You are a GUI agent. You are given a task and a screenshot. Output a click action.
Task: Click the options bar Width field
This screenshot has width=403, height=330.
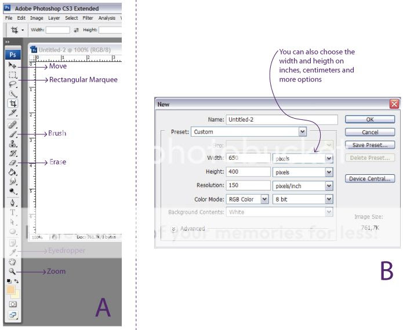coord(58,30)
